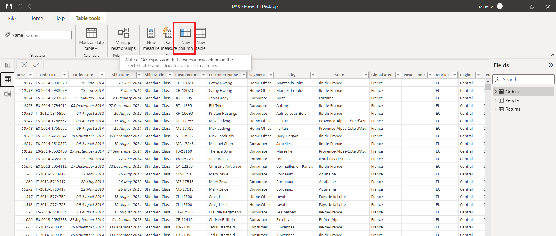The width and height of the screenshot is (556, 236).
Task: Click the Save icon in title bar
Action: coord(9,6)
